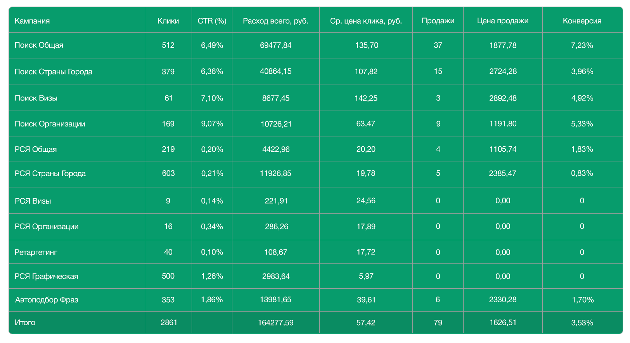This screenshot has width=630, height=343.
Task: Click the Поиск Страны Города campaign name
Action: click(54, 71)
